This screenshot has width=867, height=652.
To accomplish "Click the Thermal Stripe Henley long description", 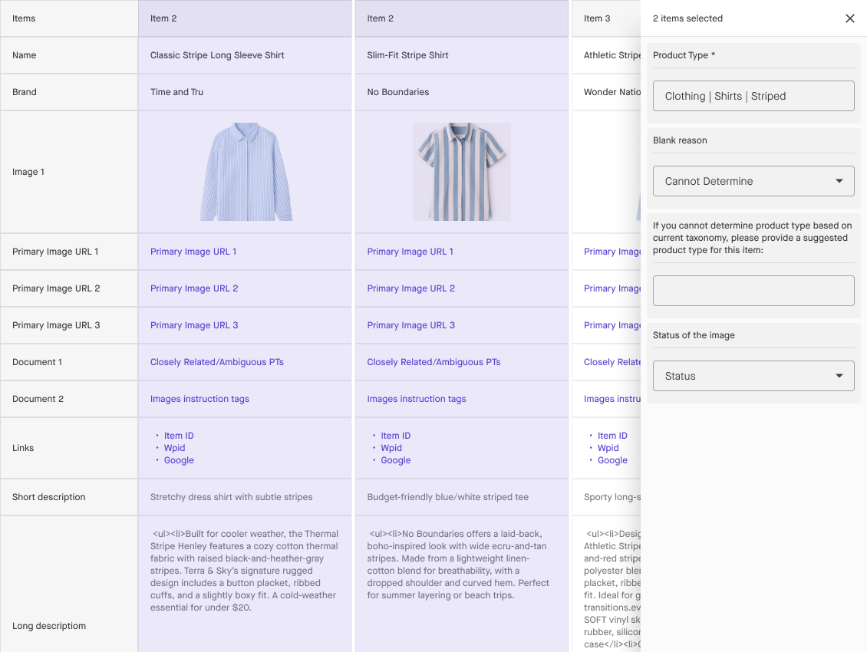I will (x=245, y=571).
